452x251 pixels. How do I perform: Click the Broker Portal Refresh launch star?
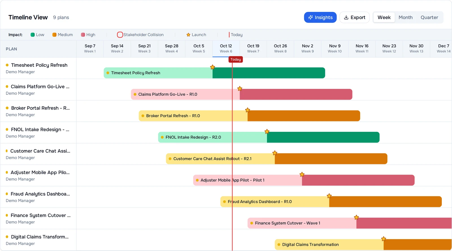[x=247, y=110]
